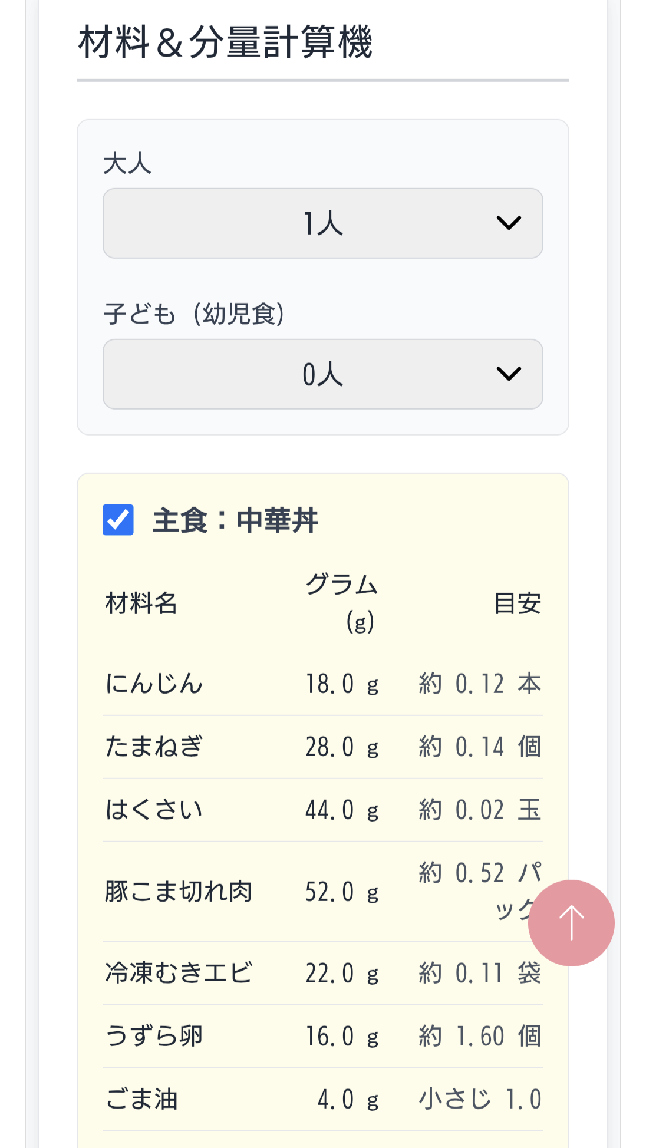Select the たまねぎ ingredient name
This screenshot has width=646, height=1148.
[x=154, y=747]
